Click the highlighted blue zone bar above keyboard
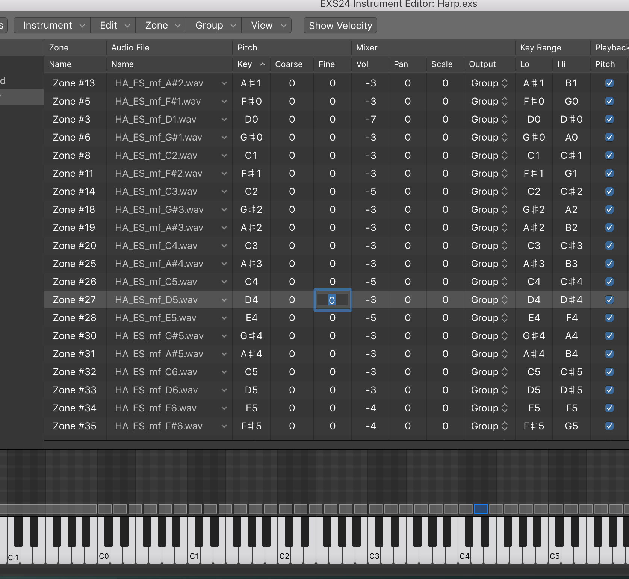 click(481, 509)
